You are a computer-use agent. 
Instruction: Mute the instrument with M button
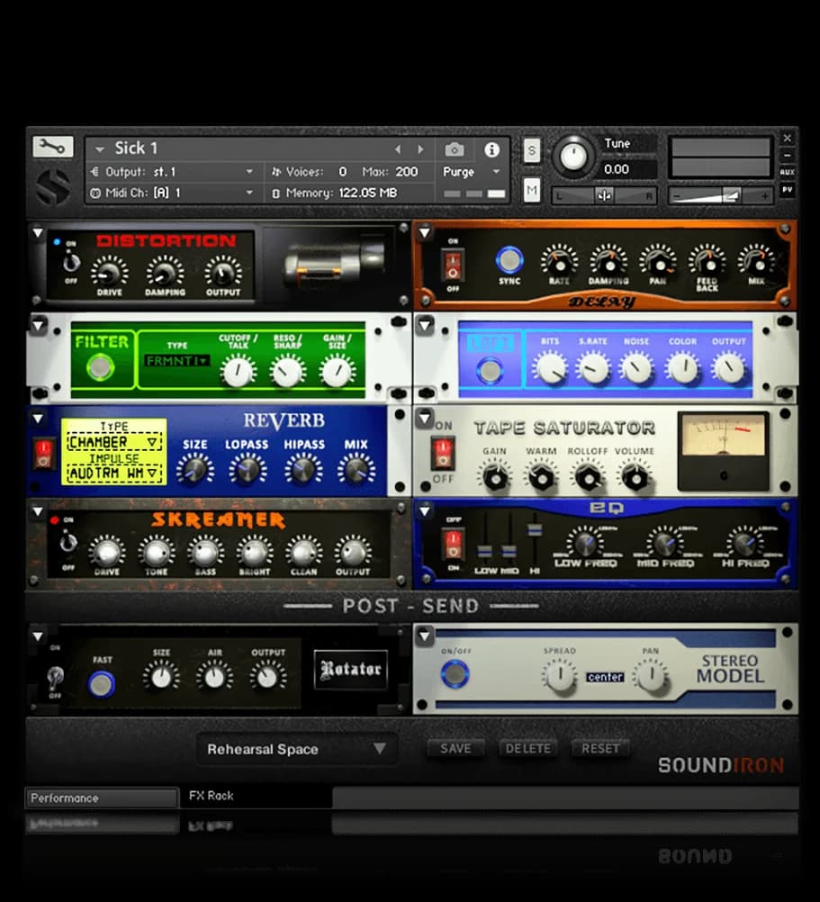(x=532, y=190)
